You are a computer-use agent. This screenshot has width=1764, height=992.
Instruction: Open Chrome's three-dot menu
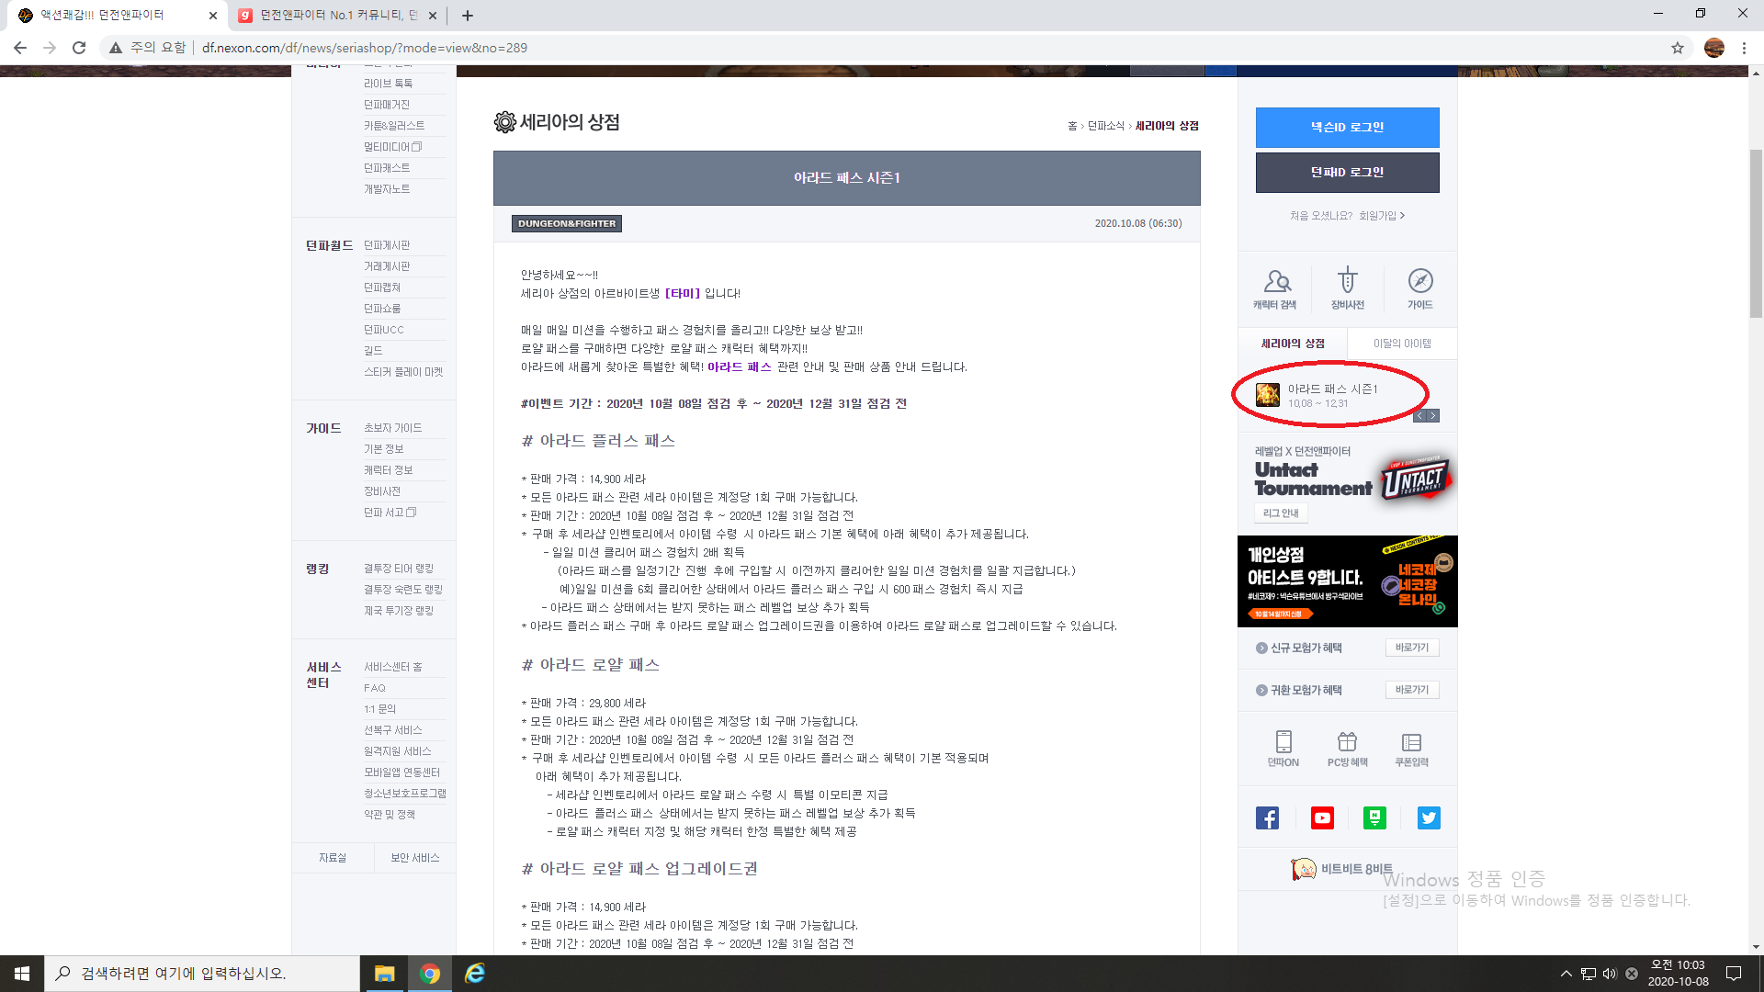1744,48
